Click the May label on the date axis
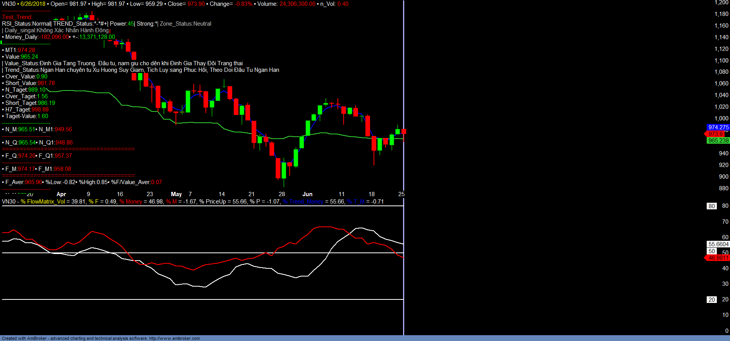 pyautogui.click(x=176, y=194)
